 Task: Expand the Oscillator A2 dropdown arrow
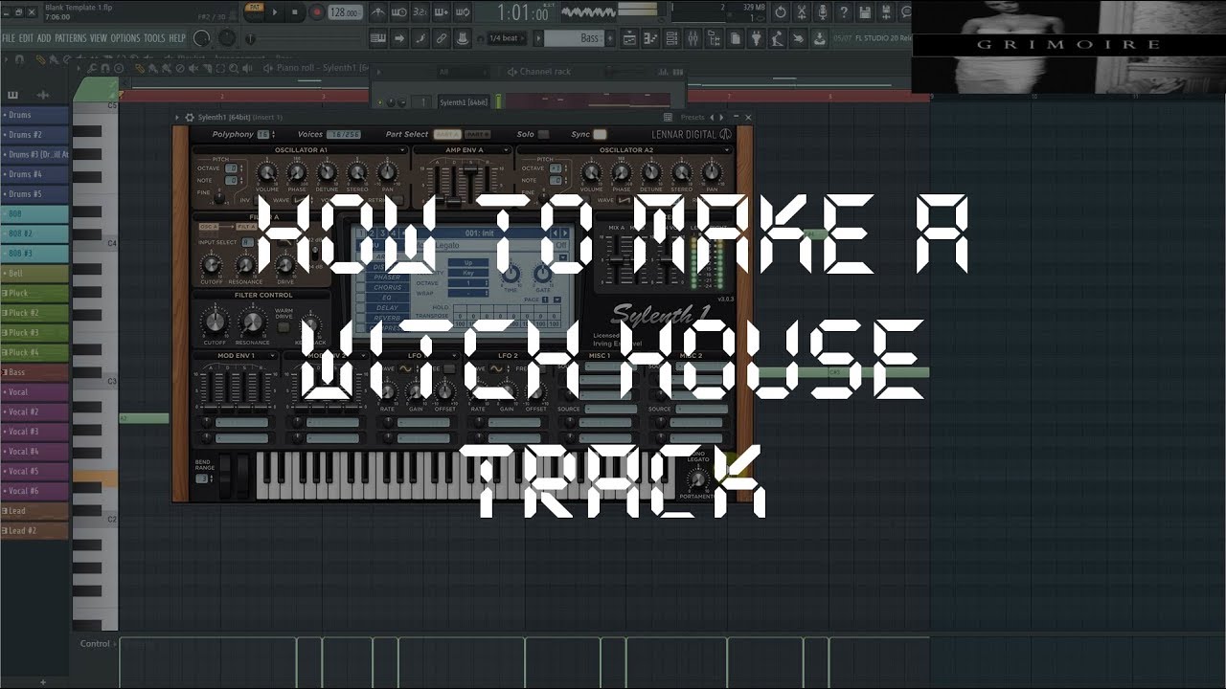coord(728,150)
